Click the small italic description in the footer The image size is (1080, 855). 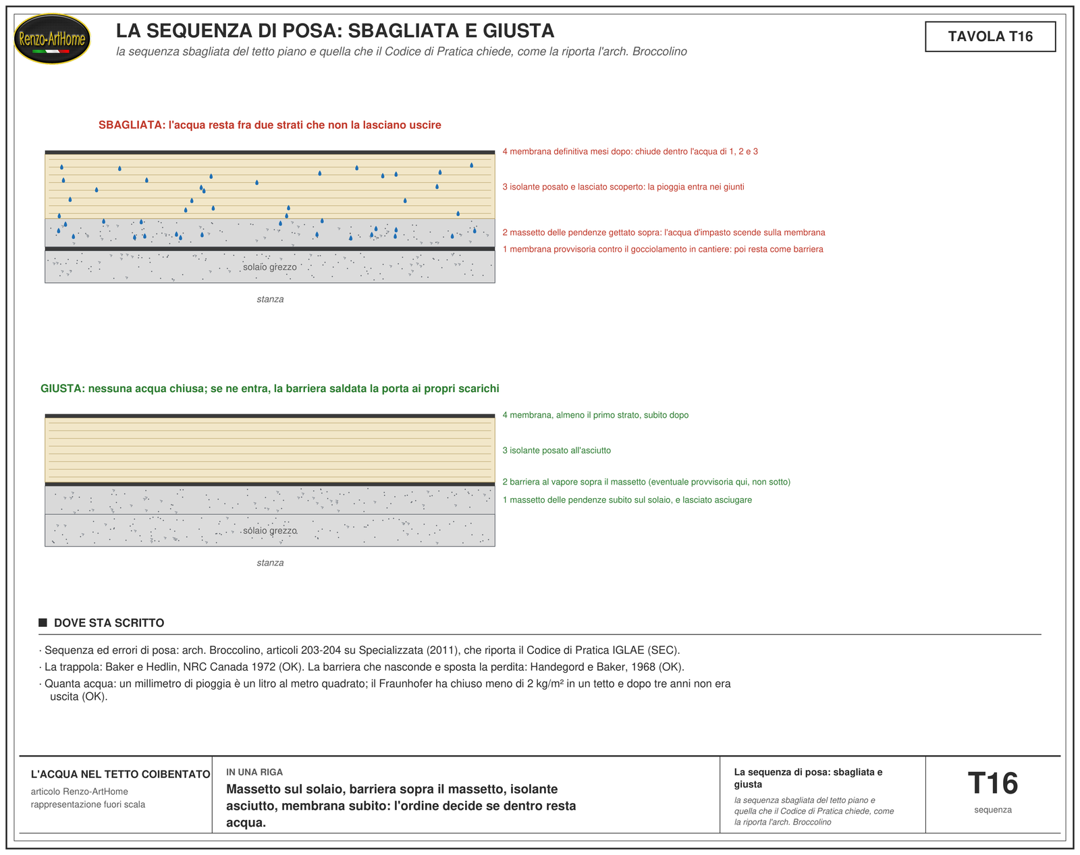(x=814, y=811)
